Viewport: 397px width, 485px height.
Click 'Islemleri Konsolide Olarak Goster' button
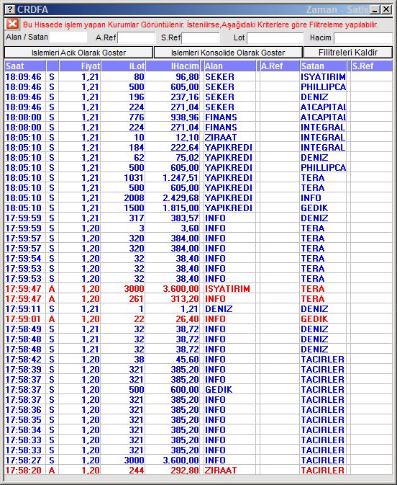(x=228, y=53)
